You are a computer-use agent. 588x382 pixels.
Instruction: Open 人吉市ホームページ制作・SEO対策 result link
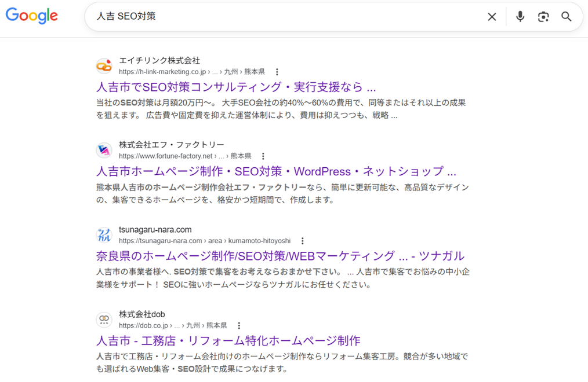276,172
